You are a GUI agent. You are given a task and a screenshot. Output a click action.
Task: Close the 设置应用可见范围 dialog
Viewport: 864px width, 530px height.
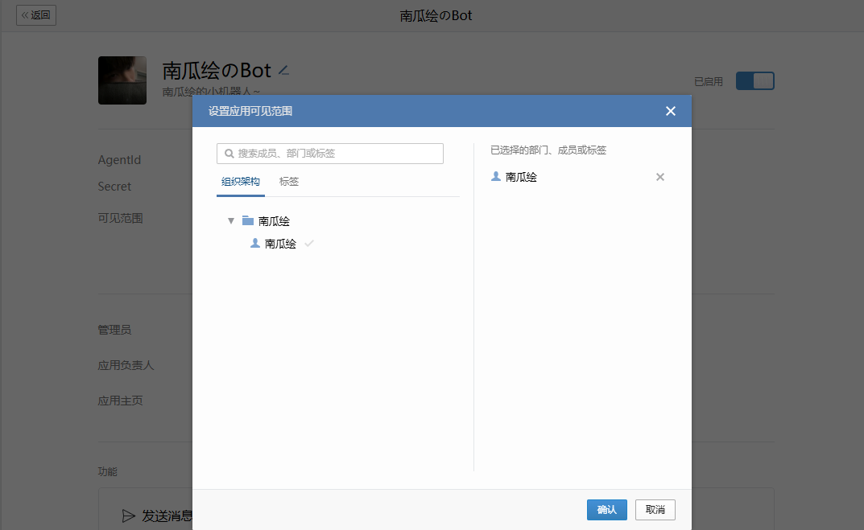click(670, 111)
